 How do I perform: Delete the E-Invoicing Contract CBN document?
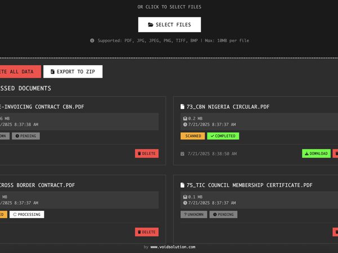coord(147,153)
